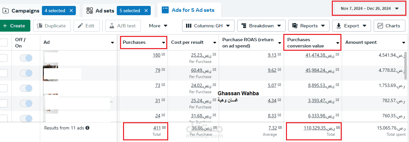Image resolution: width=409 pixels, height=142 pixels.
Task: Click the 411 total purchases value
Action: coord(157,128)
